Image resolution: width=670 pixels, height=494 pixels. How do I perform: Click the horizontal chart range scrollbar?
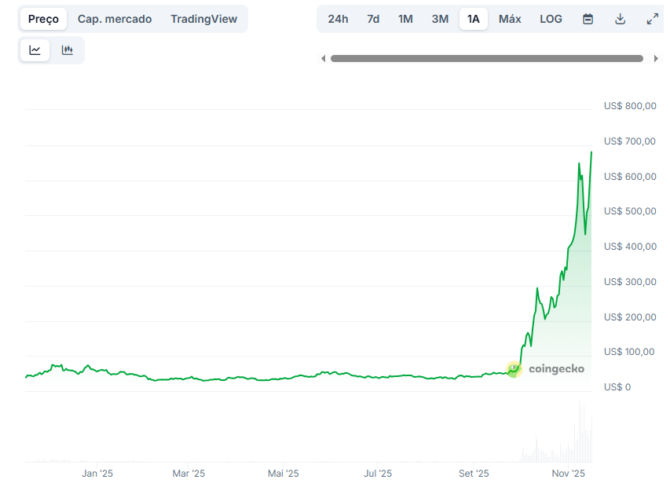pos(486,58)
